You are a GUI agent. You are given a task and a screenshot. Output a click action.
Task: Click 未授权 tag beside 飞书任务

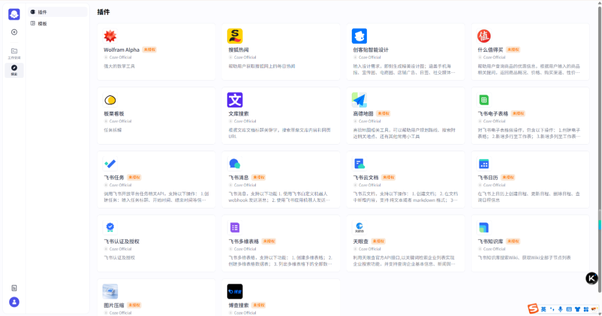(134, 177)
